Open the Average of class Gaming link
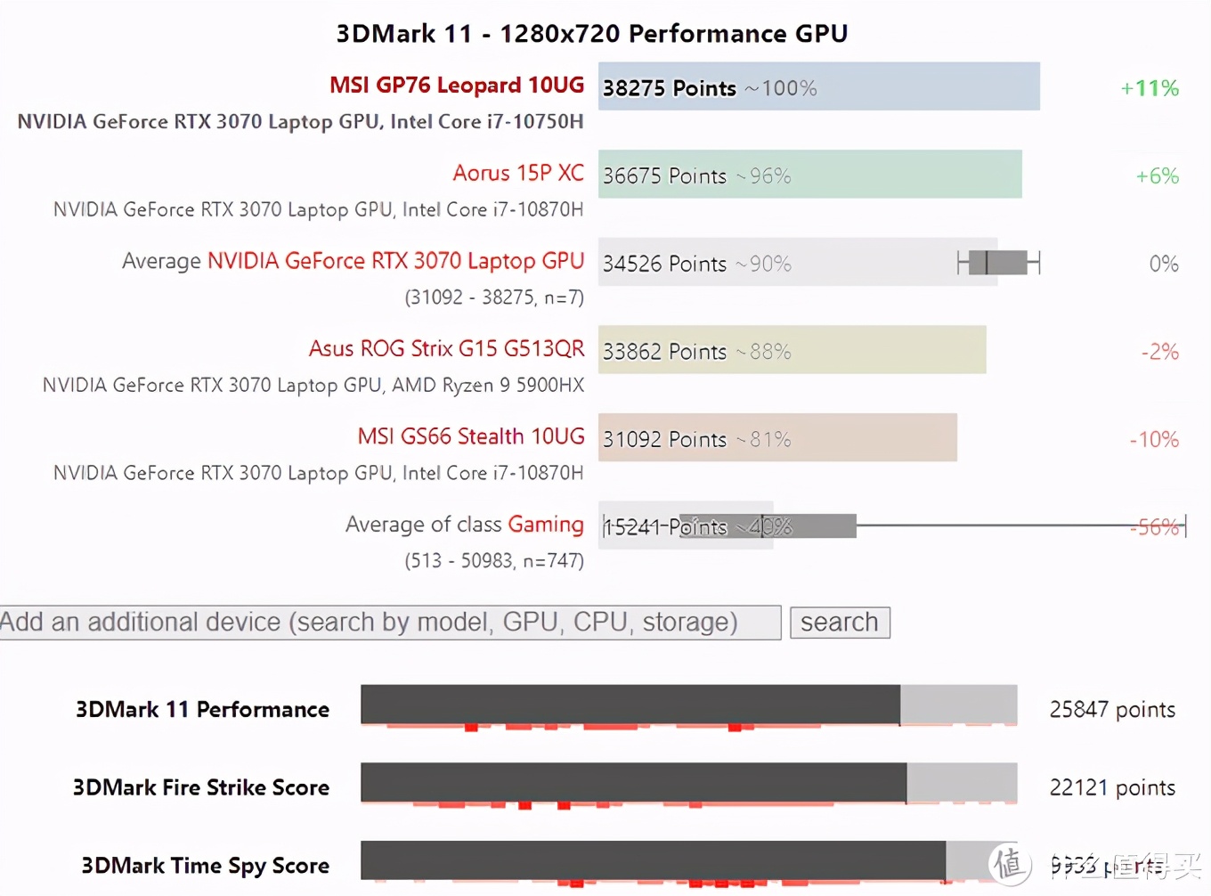 tap(464, 525)
